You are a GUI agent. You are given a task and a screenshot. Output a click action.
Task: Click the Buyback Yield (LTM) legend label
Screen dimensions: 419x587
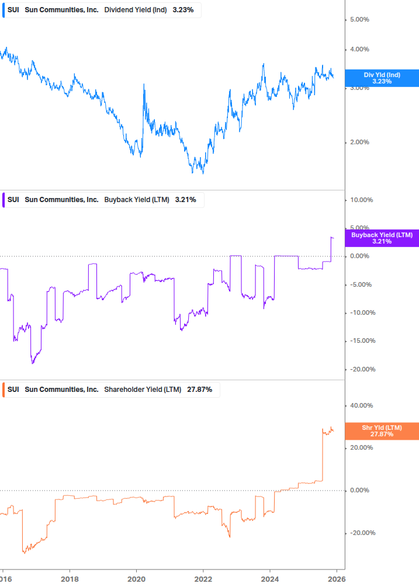point(137,200)
